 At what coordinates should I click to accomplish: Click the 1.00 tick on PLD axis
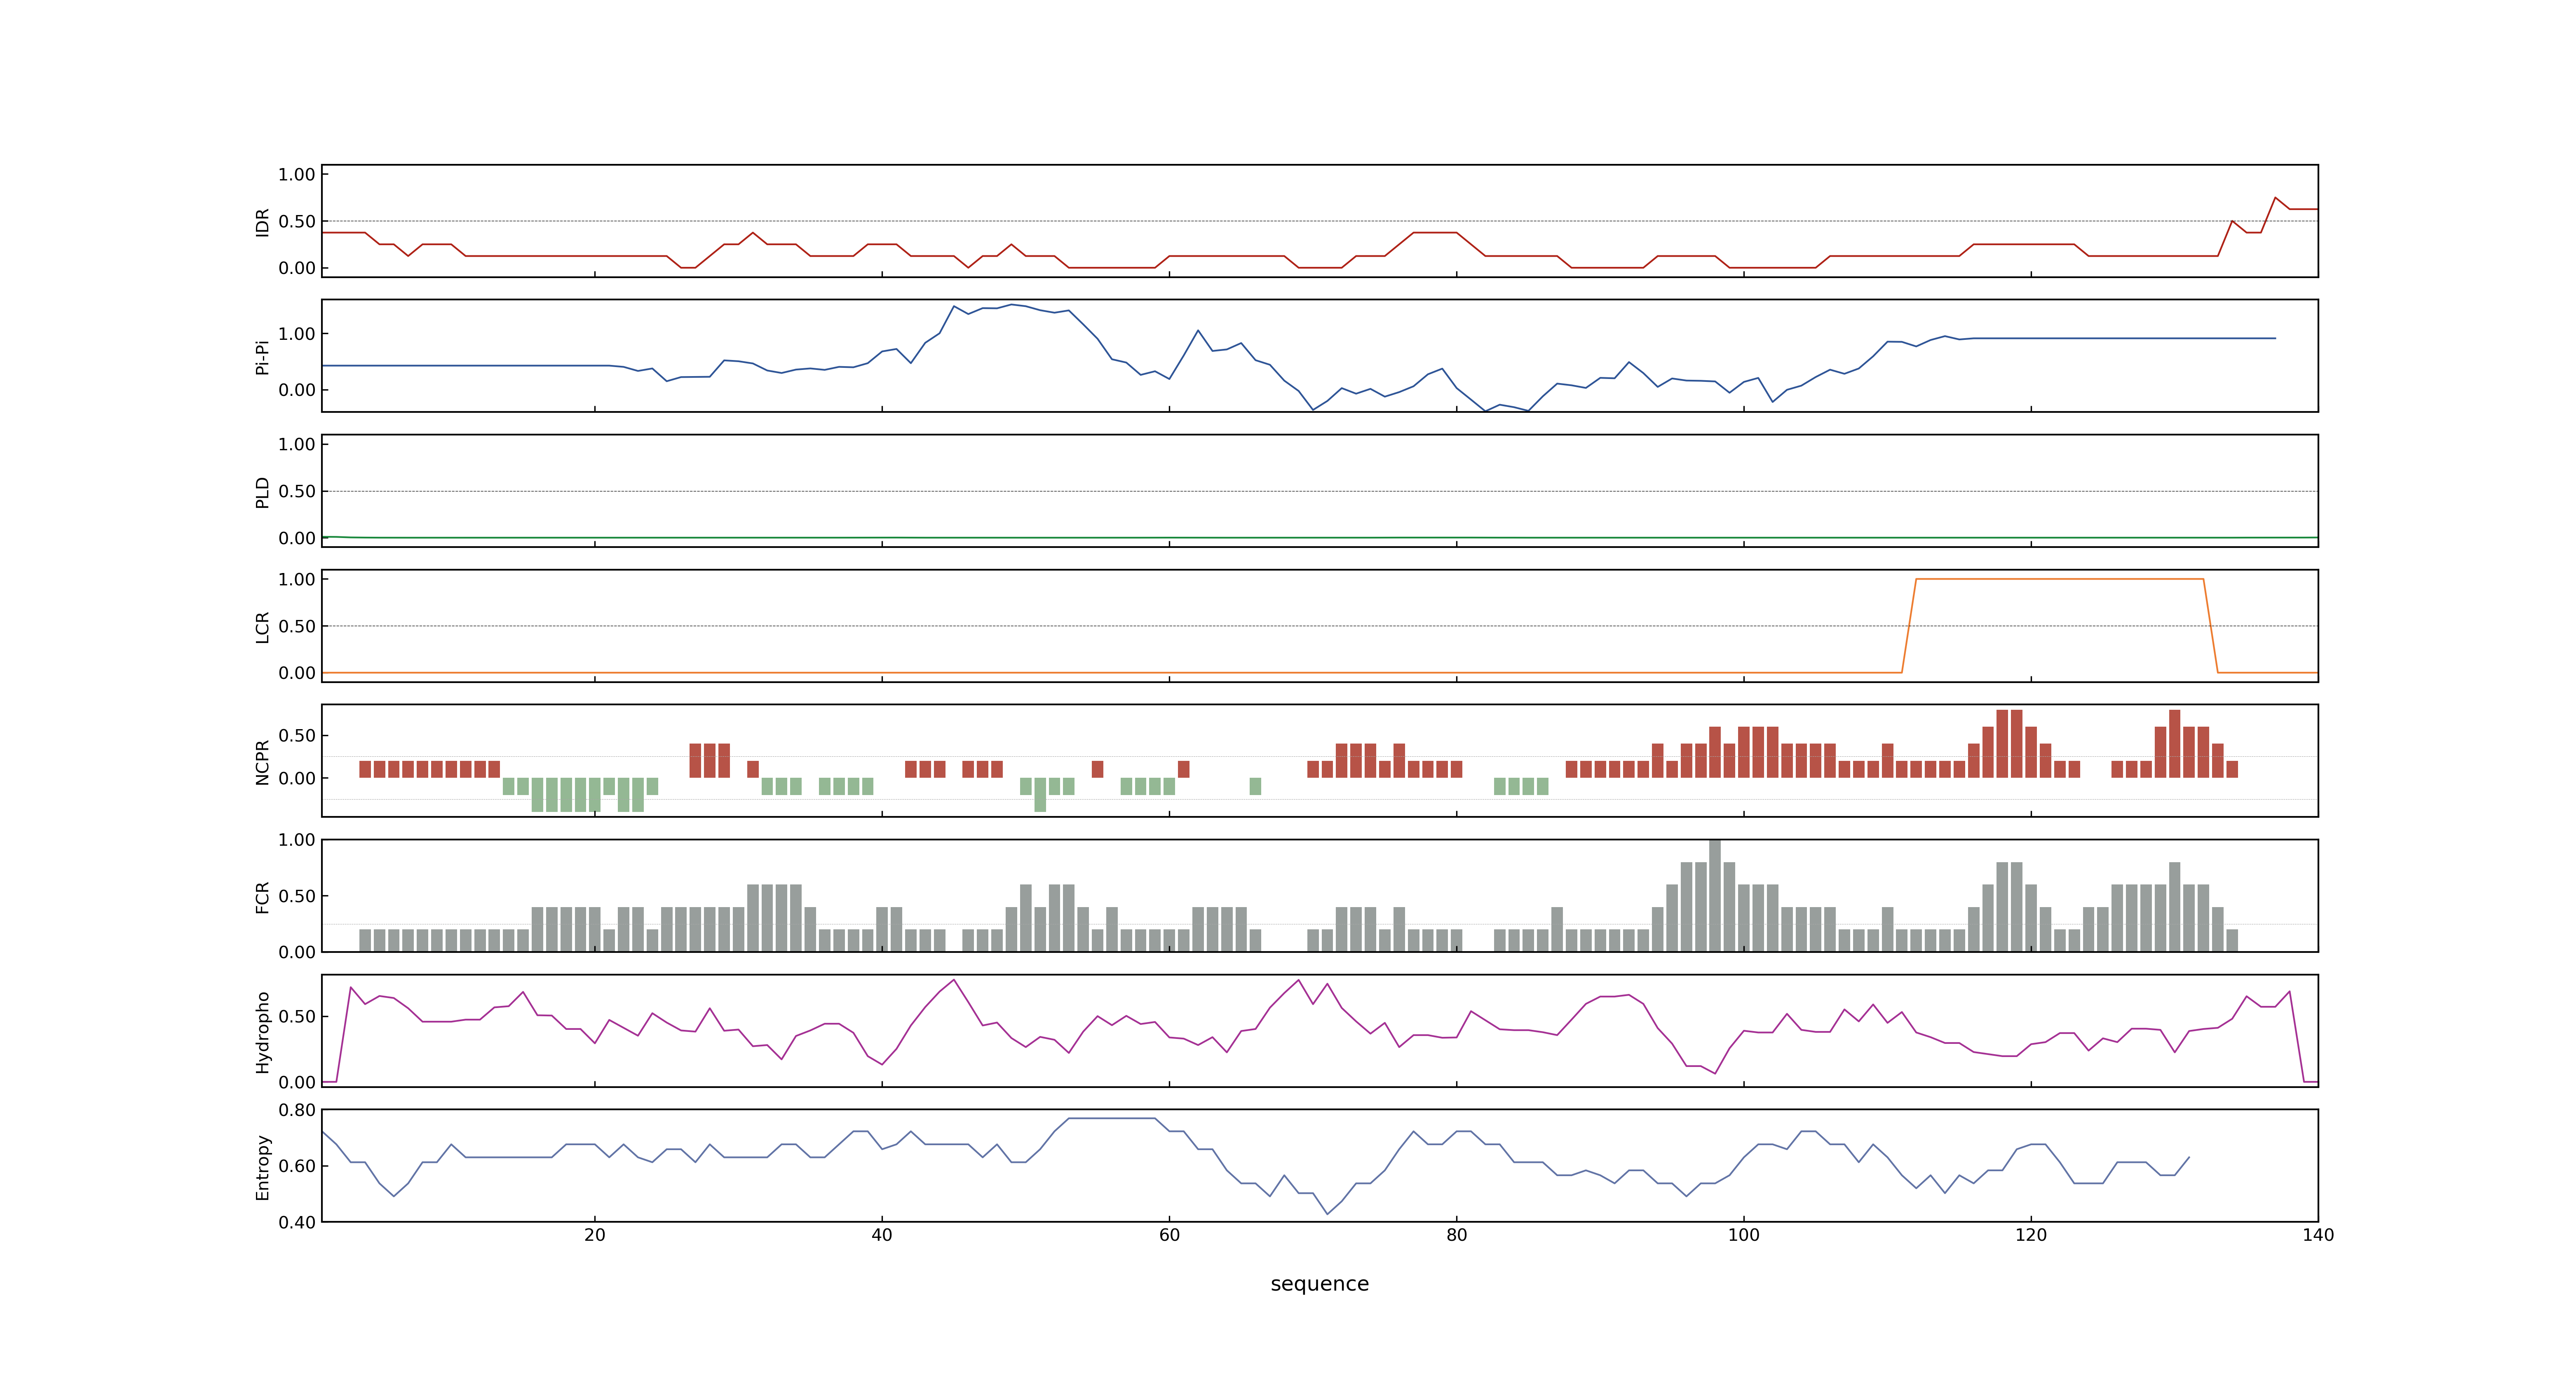tap(297, 444)
